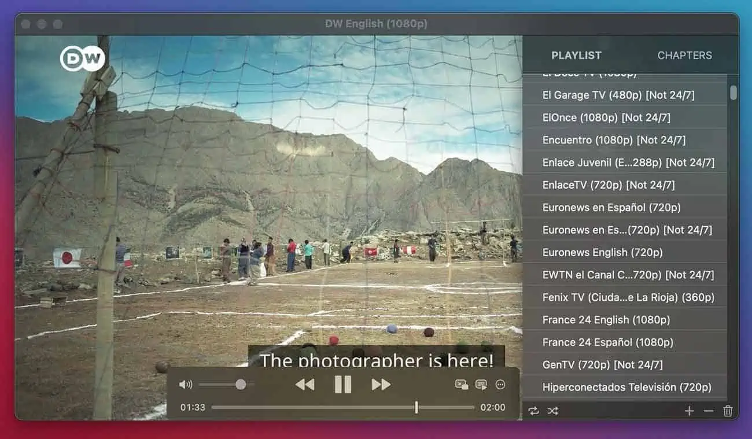Select the PLAYLIST tab
752x439 pixels.
[x=576, y=56]
